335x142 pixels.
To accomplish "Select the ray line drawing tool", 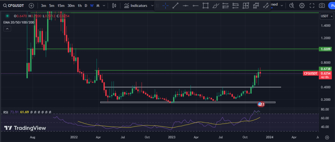I will [266, 6].
